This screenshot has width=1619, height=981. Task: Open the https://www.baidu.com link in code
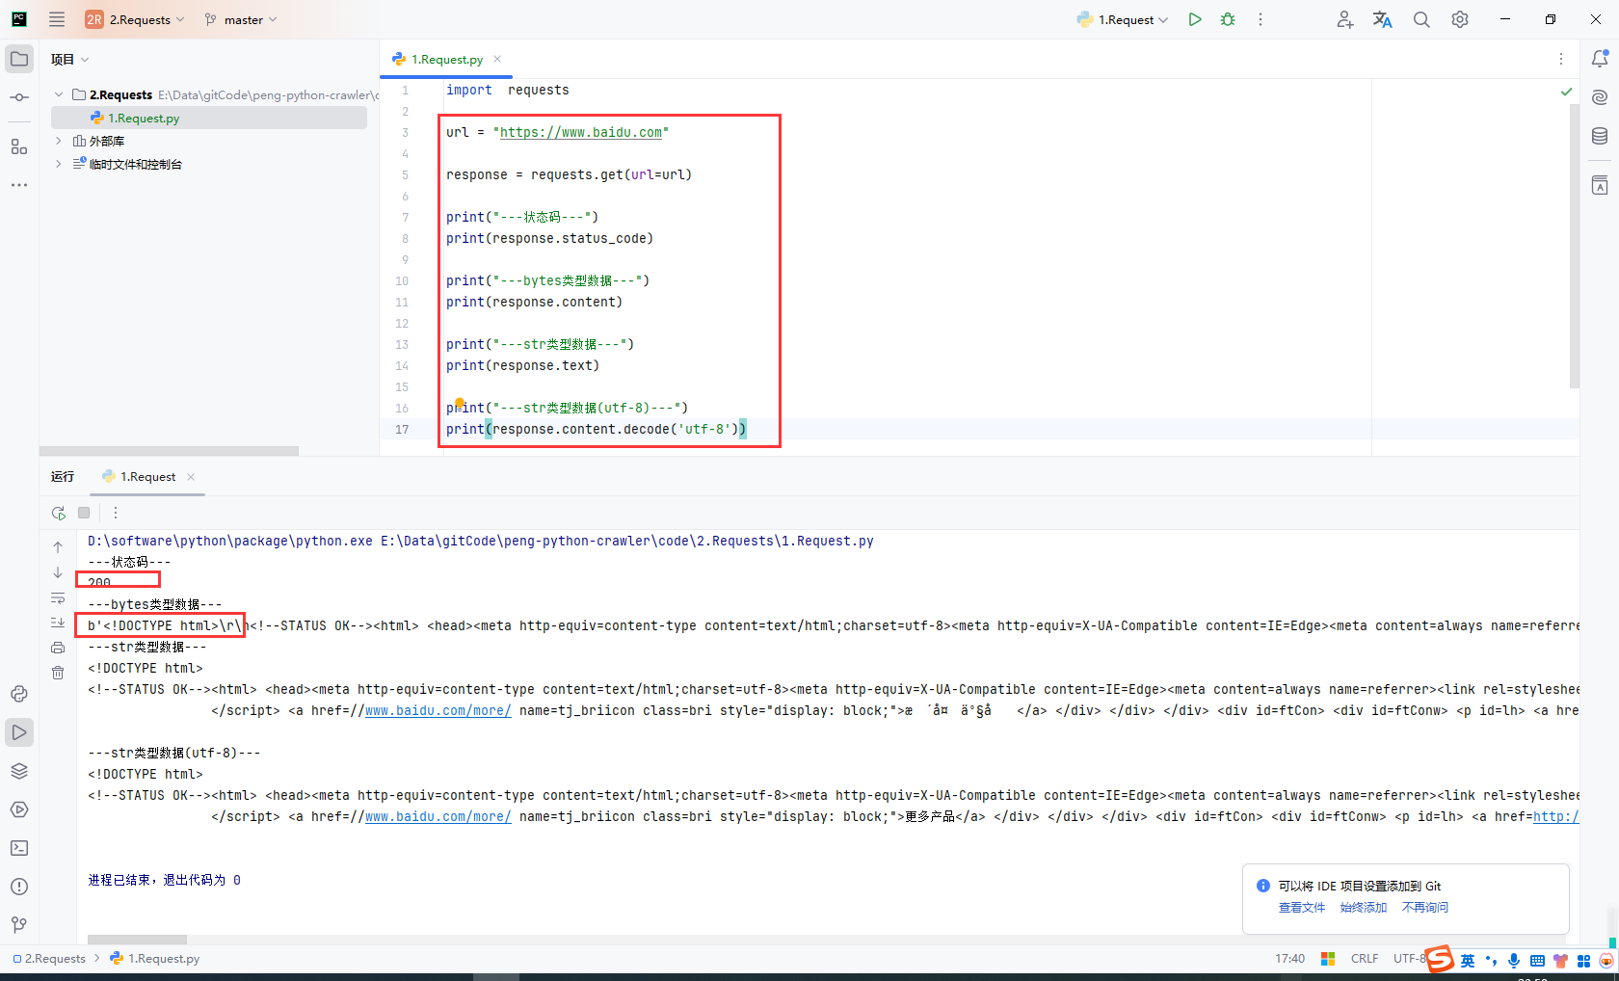[x=581, y=133]
